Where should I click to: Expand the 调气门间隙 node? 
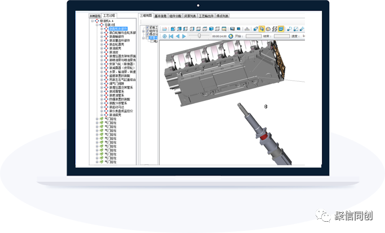tap(101, 83)
